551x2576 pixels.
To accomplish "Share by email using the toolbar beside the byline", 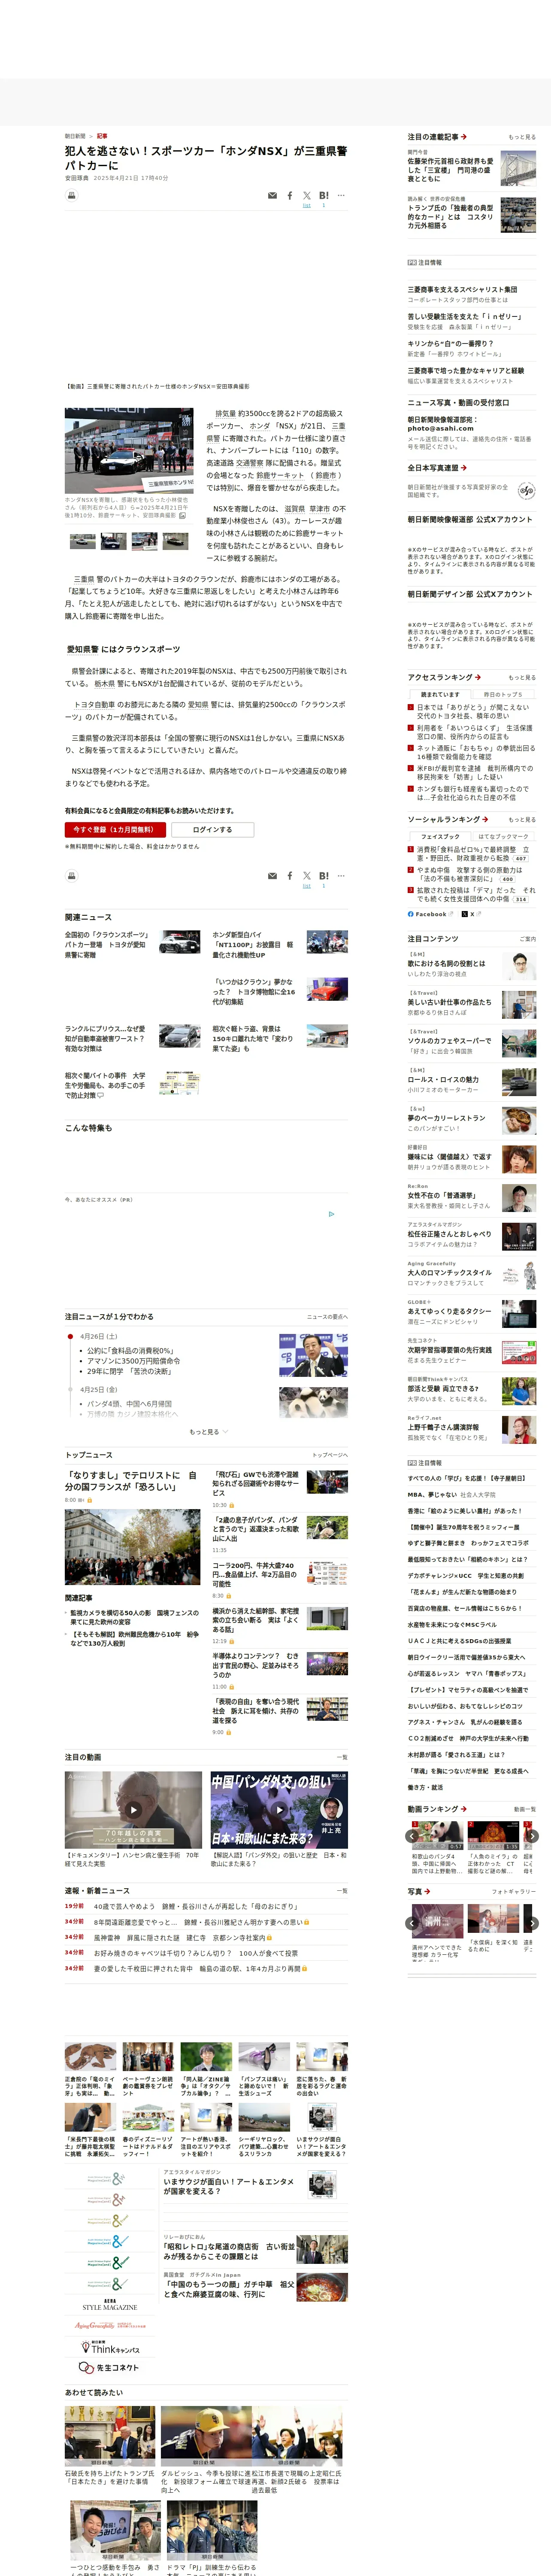I will [x=272, y=196].
